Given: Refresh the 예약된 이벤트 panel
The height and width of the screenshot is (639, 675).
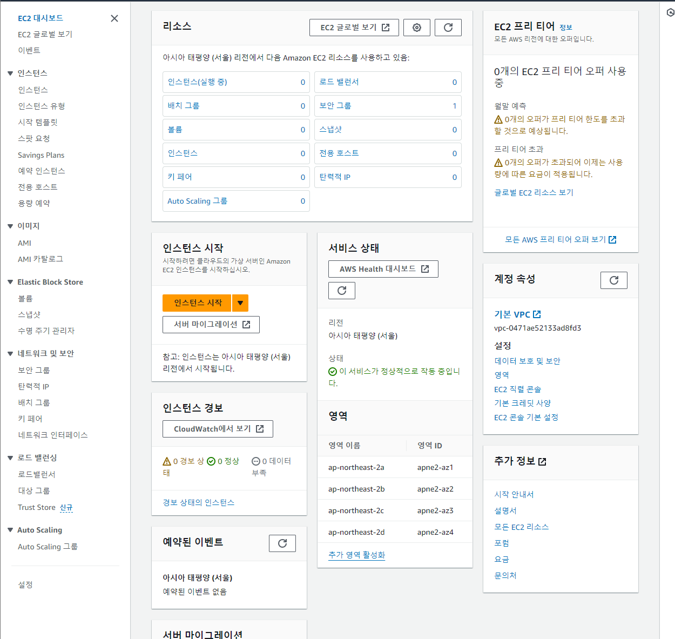Looking at the screenshot, I should [x=282, y=543].
